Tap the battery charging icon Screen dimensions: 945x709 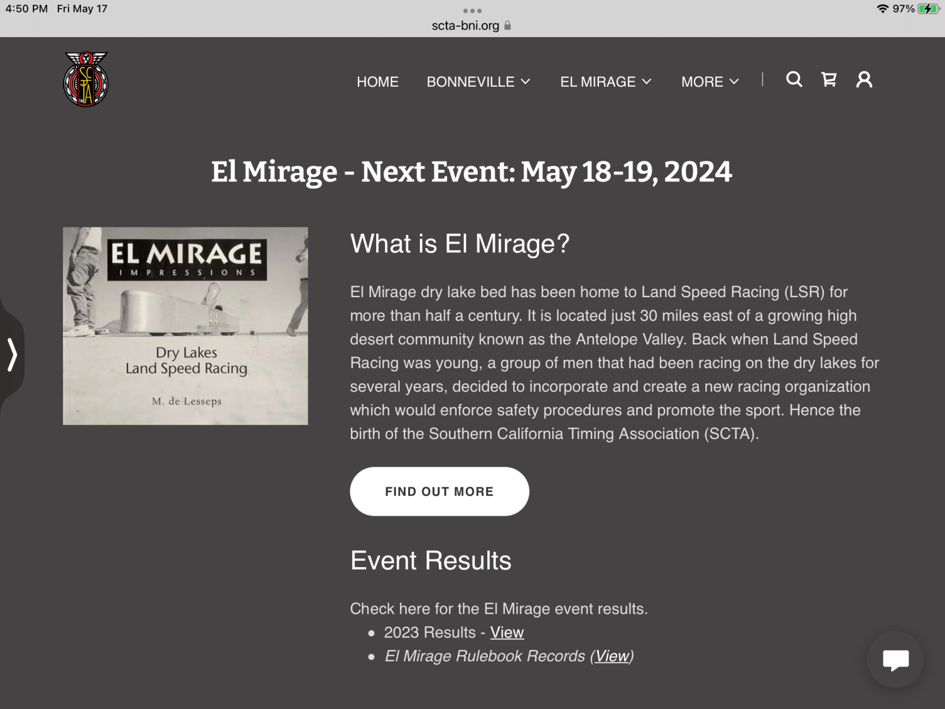[x=928, y=9]
